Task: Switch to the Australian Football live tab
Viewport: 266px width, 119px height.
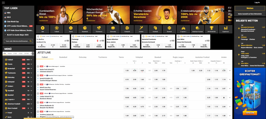Action: coord(202,57)
